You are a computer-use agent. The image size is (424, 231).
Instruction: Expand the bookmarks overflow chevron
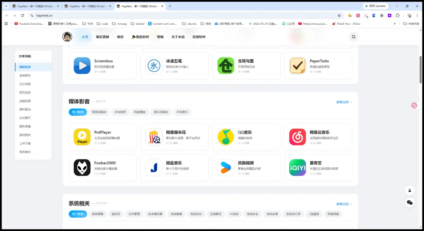[395, 24]
